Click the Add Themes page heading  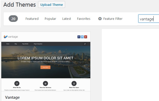click(19, 5)
